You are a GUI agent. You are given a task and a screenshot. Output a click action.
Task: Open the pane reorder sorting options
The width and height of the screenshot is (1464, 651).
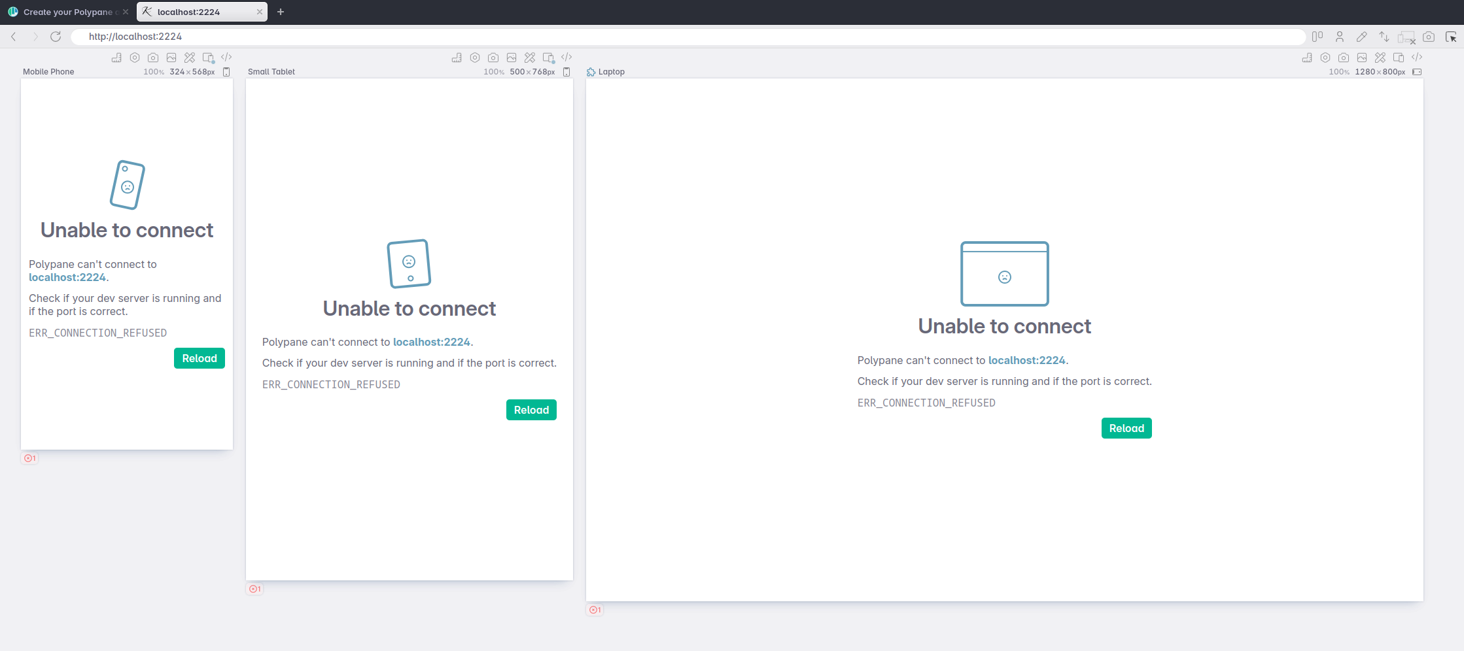click(1384, 37)
